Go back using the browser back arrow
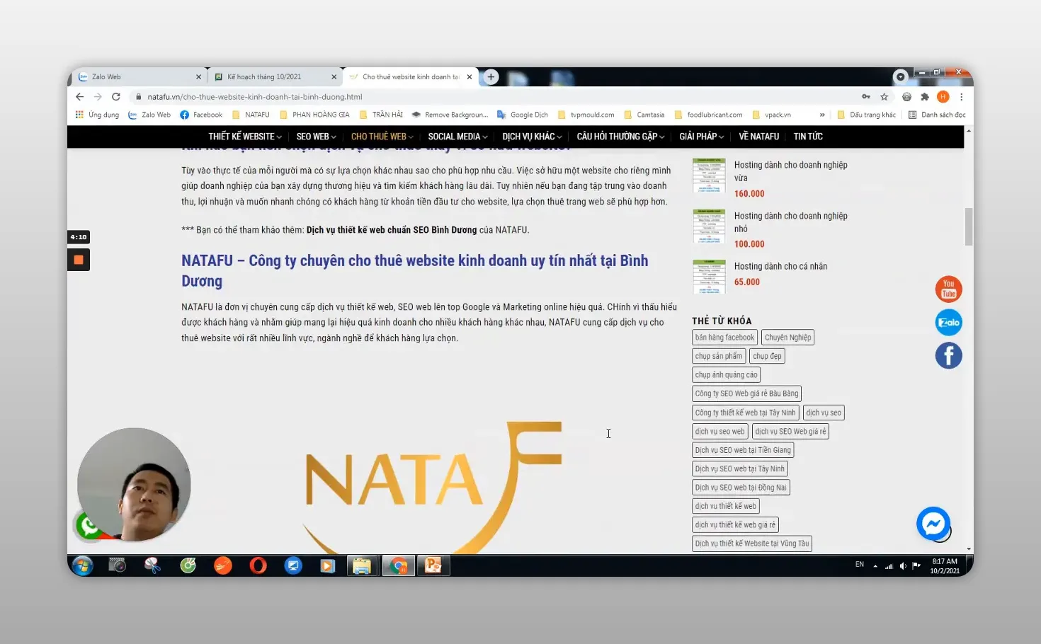The height and width of the screenshot is (644, 1041). [79, 97]
